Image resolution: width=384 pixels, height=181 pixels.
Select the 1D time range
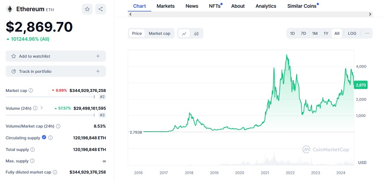click(x=292, y=34)
